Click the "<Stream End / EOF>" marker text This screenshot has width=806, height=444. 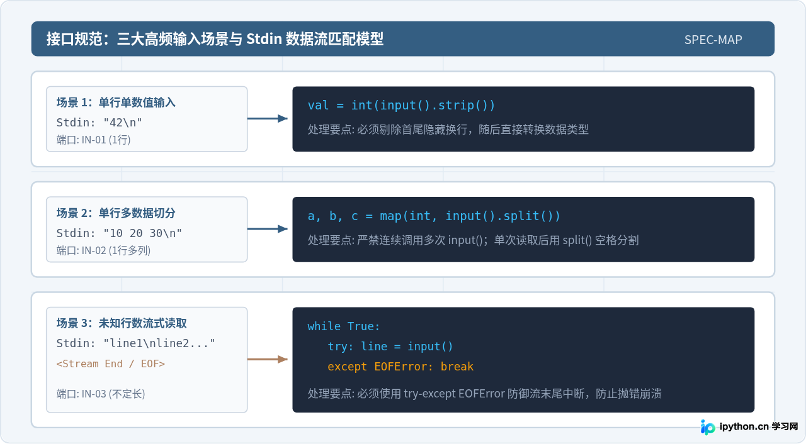coord(111,364)
